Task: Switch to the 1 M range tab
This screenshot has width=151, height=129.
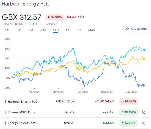Action: 31,30
